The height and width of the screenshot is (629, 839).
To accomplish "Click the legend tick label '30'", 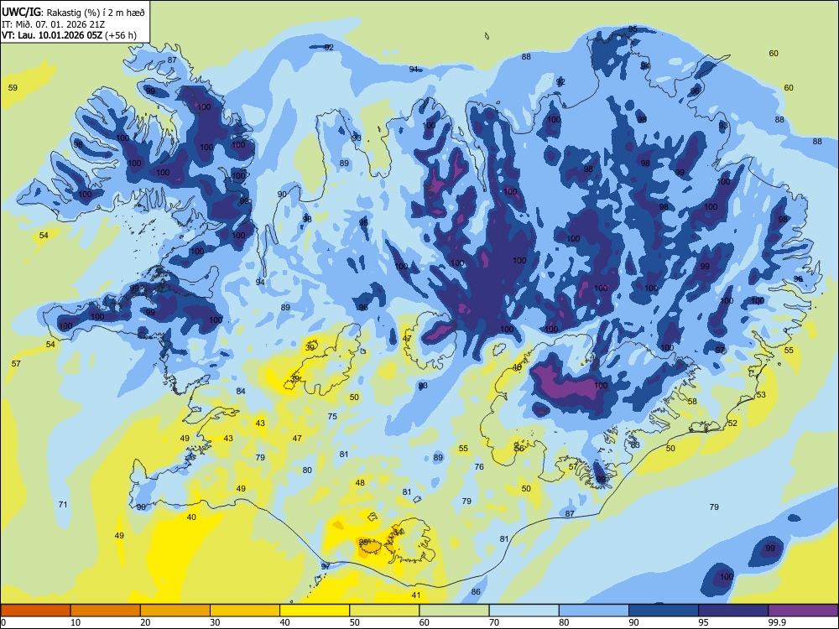I will tap(215, 622).
